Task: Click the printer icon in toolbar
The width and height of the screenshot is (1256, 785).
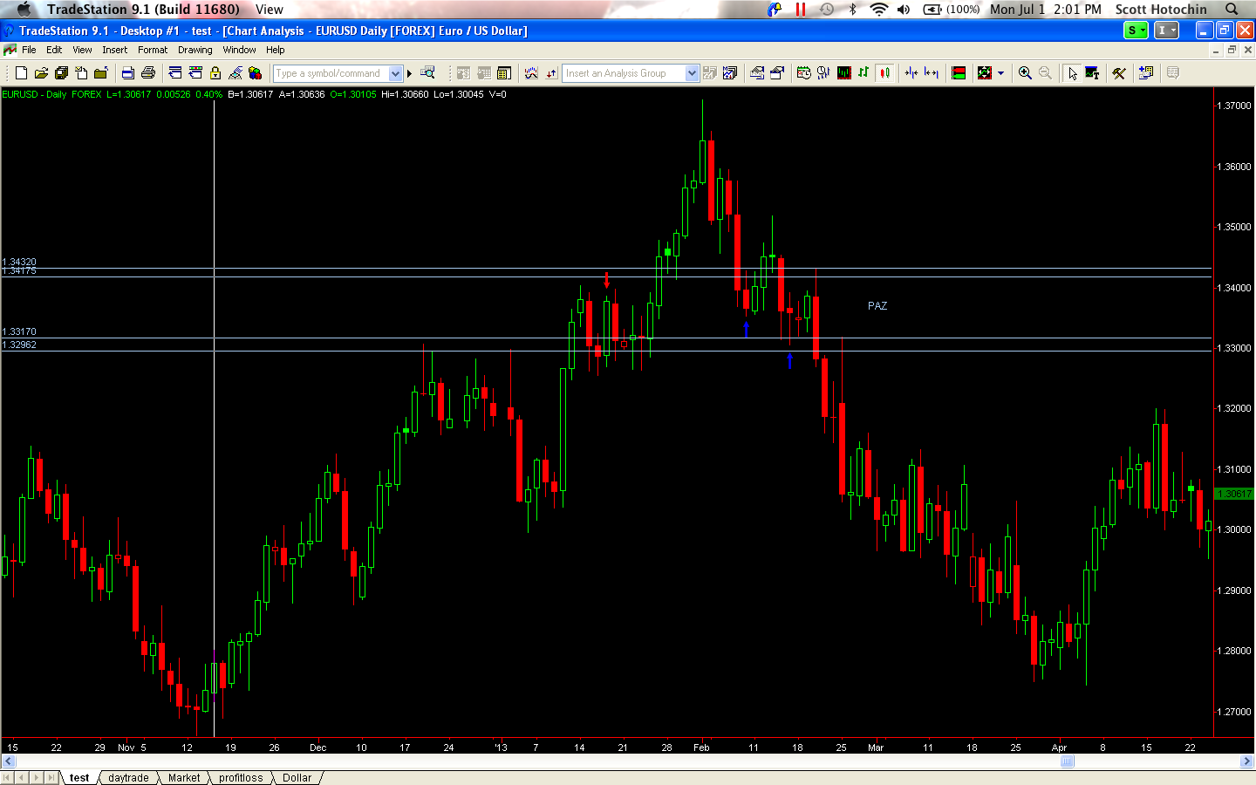Action: [x=148, y=73]
